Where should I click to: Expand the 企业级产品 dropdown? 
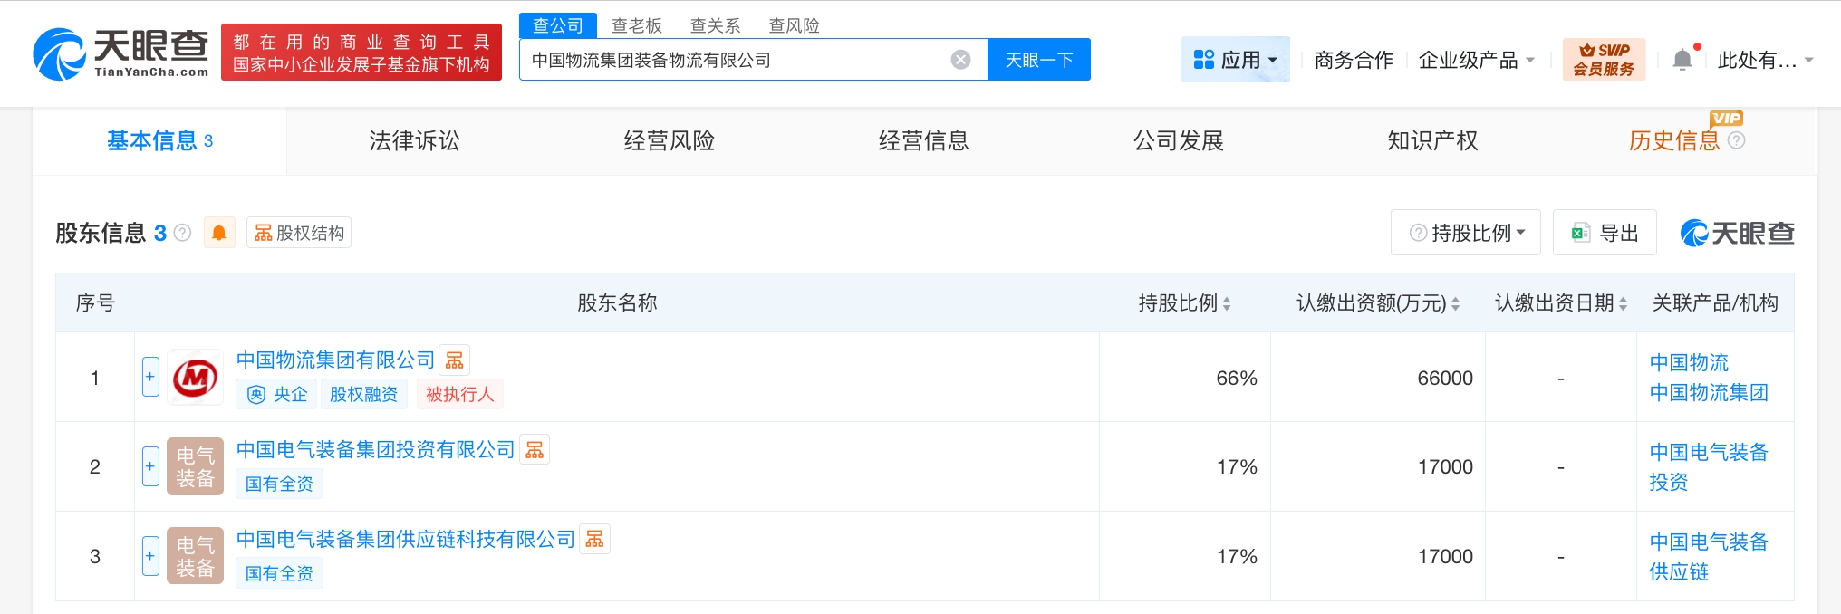pyautogui.click(x=1476, y=60)
